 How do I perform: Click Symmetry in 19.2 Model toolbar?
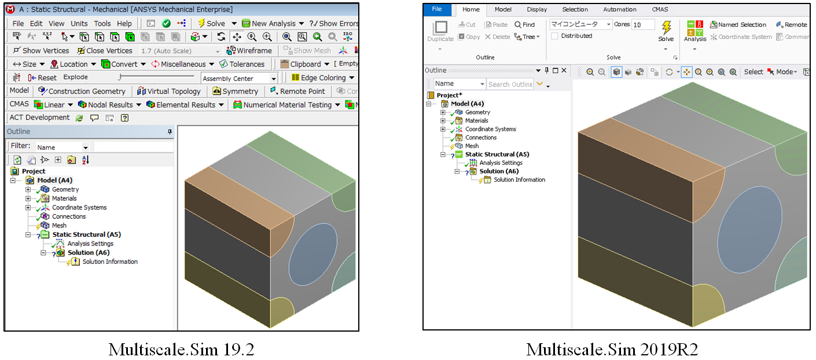[x=235, y=91]
